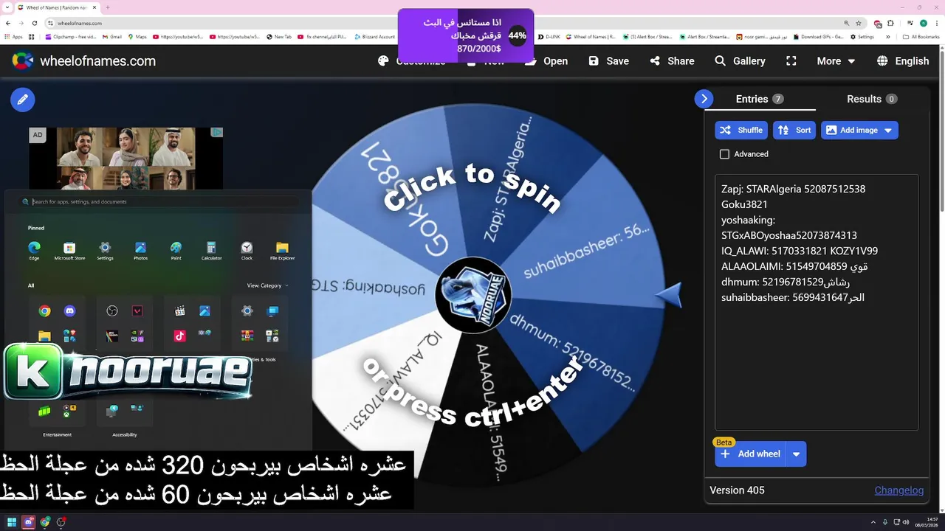Enable the Advanced checkbox
The image size is (945, 531).
tap(725, 154)
